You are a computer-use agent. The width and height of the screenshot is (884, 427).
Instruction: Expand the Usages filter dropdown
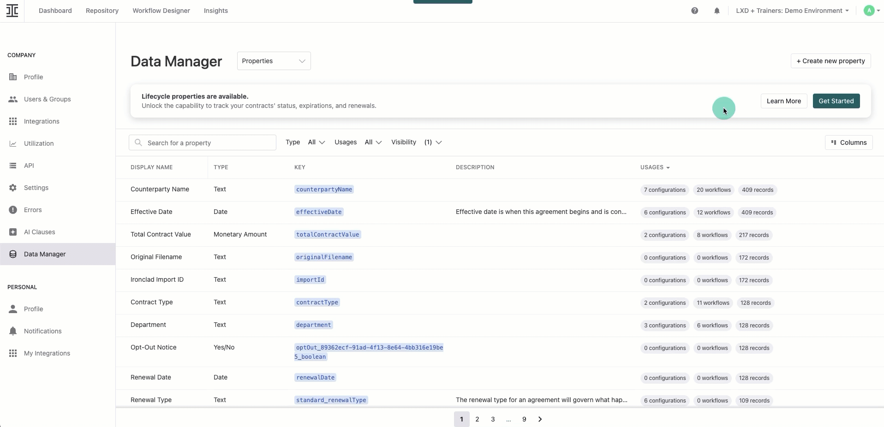pos(373,142)
